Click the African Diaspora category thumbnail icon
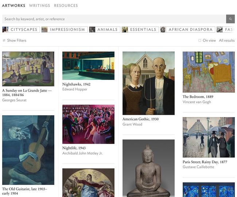The width and height of the screenshot is (237, 197). (163, 30)
